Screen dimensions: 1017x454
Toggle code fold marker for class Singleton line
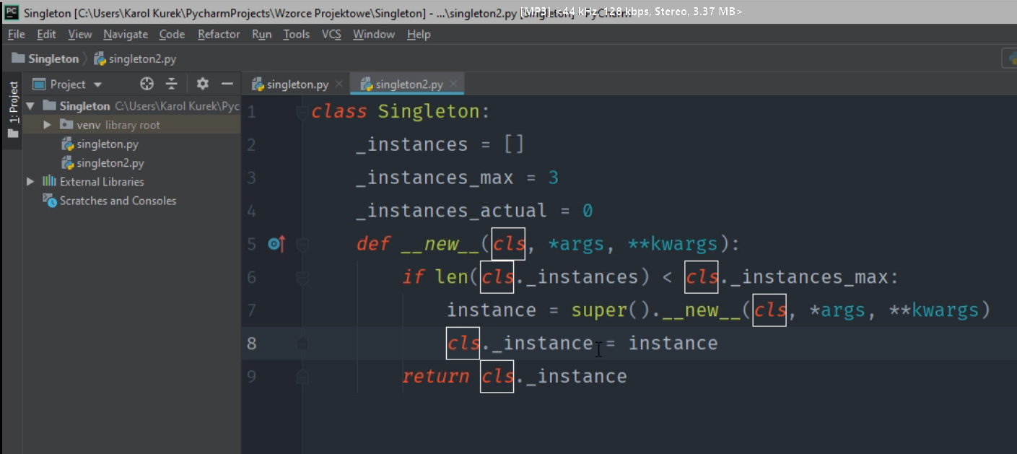coord(302,113)
